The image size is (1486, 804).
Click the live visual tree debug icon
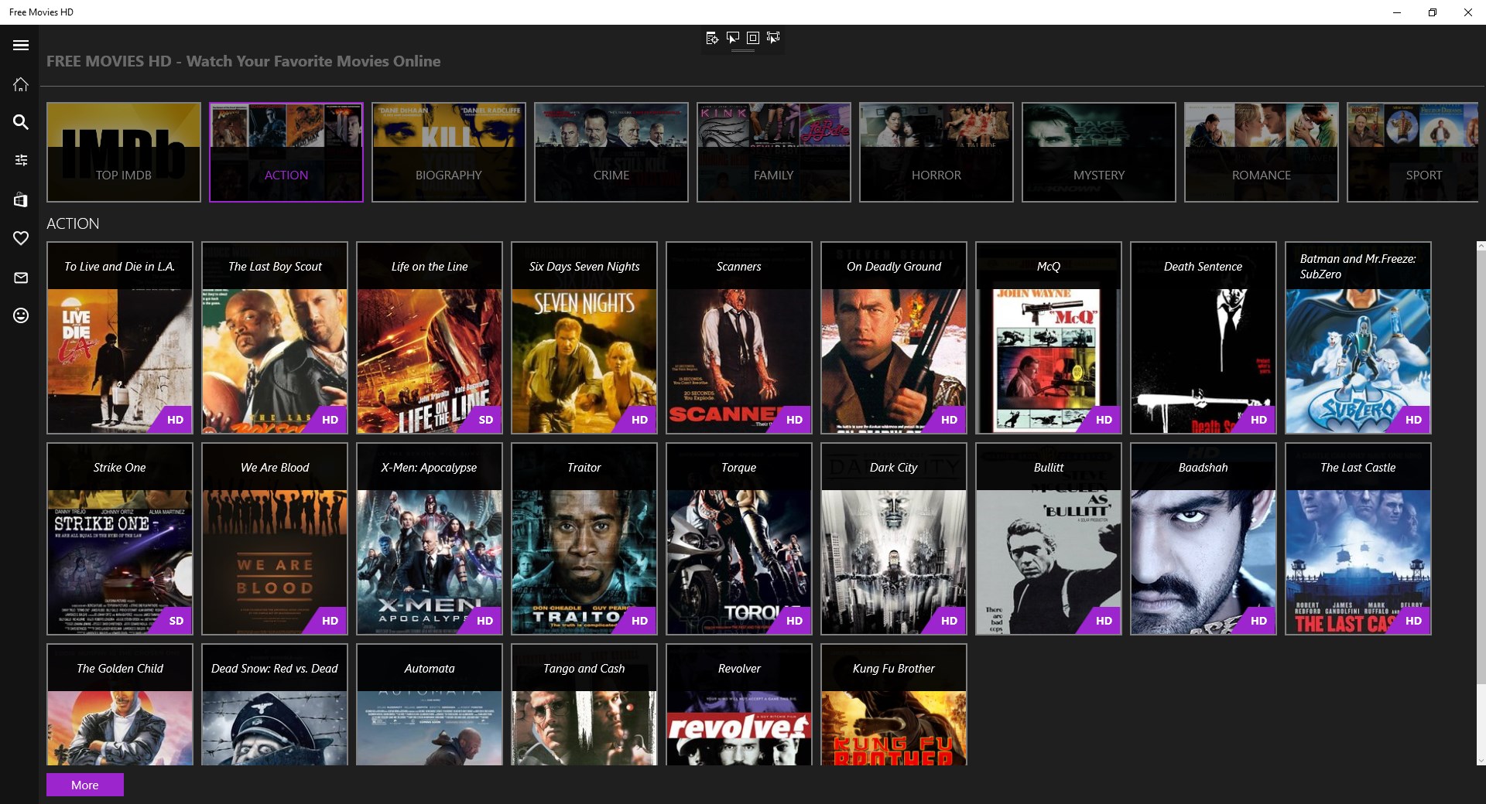712,38
